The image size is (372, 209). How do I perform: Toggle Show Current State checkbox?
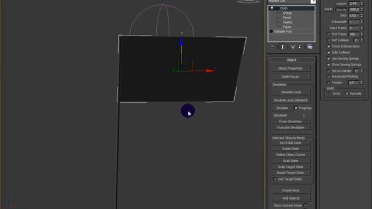305,206
